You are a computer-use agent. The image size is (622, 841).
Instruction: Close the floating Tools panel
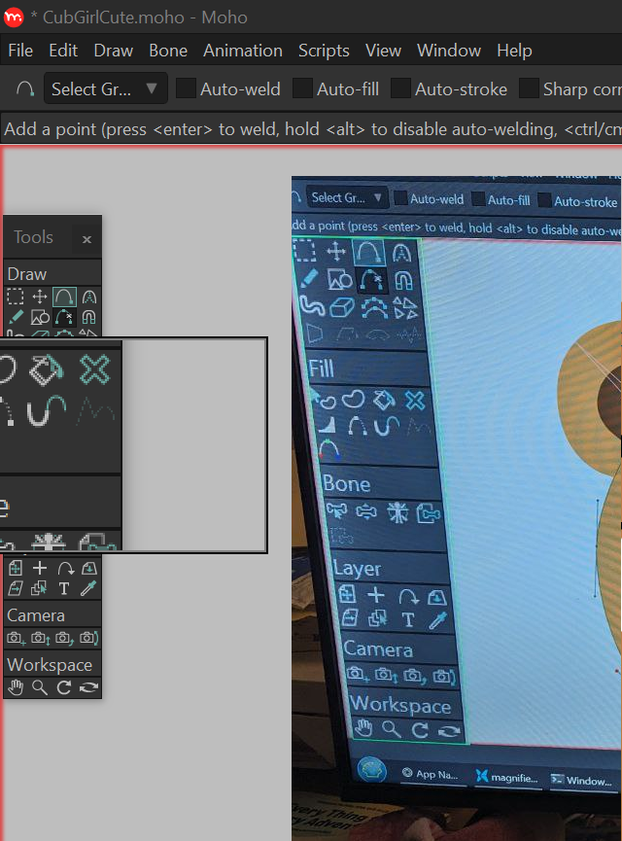[86, 239]
